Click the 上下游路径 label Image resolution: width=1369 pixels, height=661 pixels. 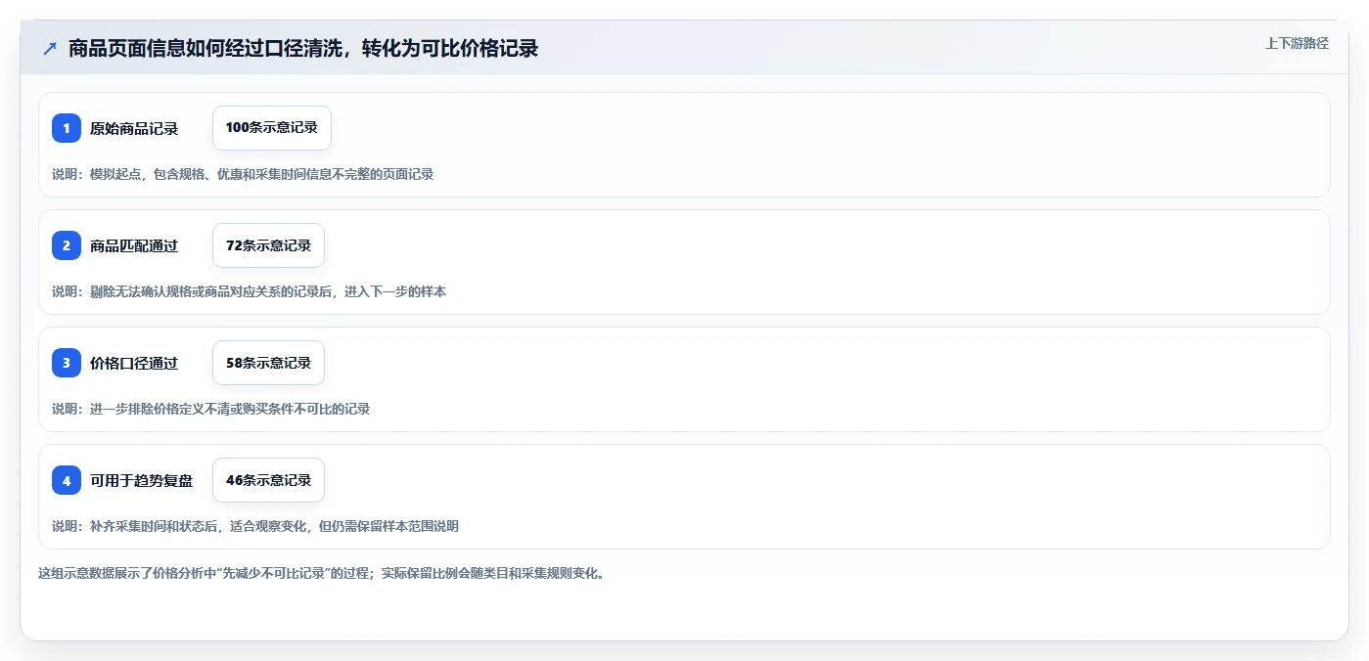pyautogui.click(x=1297, y=43)
